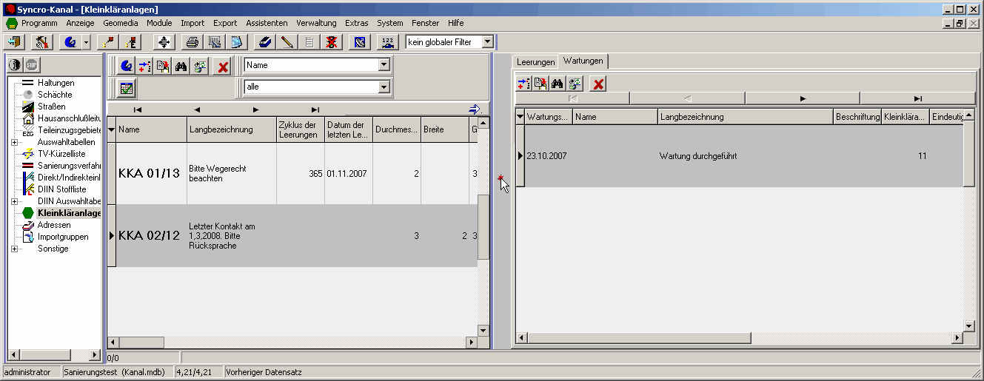Expand the Sonstige tree node

(x=14, y=249)
